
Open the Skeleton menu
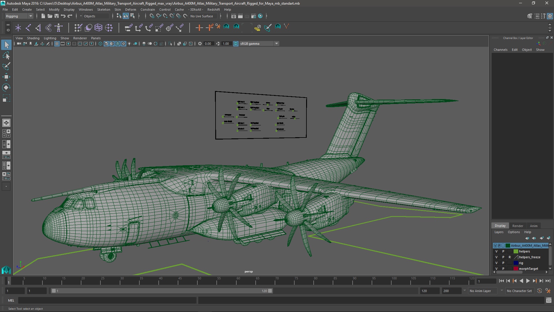click(x=104, y=10)
